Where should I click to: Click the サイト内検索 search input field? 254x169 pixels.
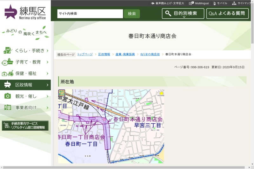90,14
